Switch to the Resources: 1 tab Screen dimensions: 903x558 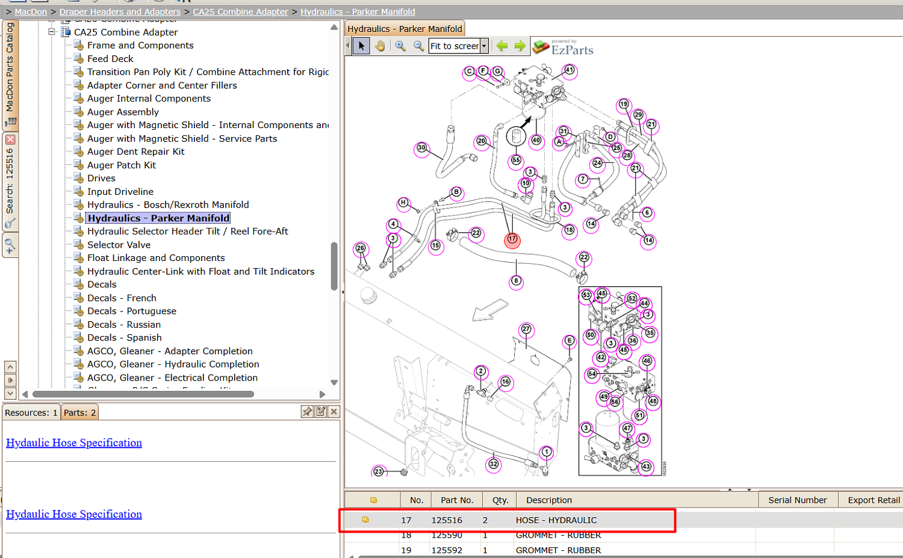[31, 412]
